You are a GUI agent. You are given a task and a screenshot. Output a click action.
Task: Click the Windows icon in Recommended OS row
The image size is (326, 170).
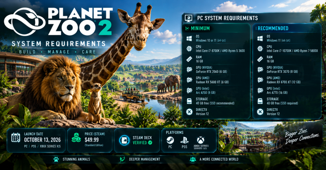[260, 38]
